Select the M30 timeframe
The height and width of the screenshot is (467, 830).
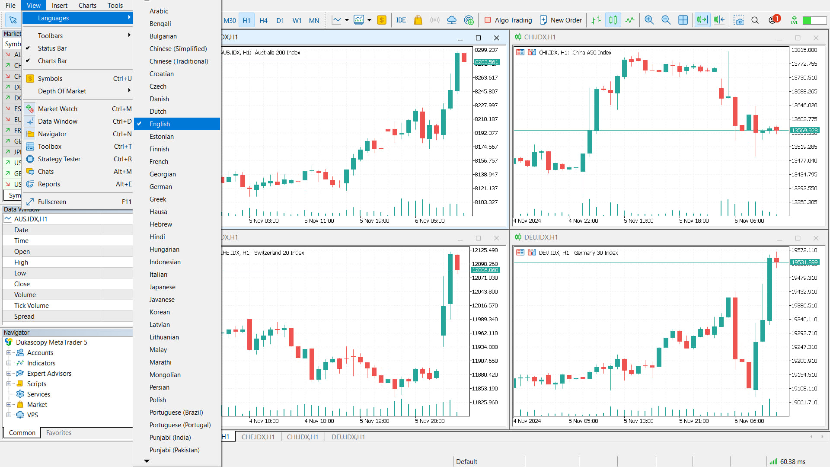(230, 20)
